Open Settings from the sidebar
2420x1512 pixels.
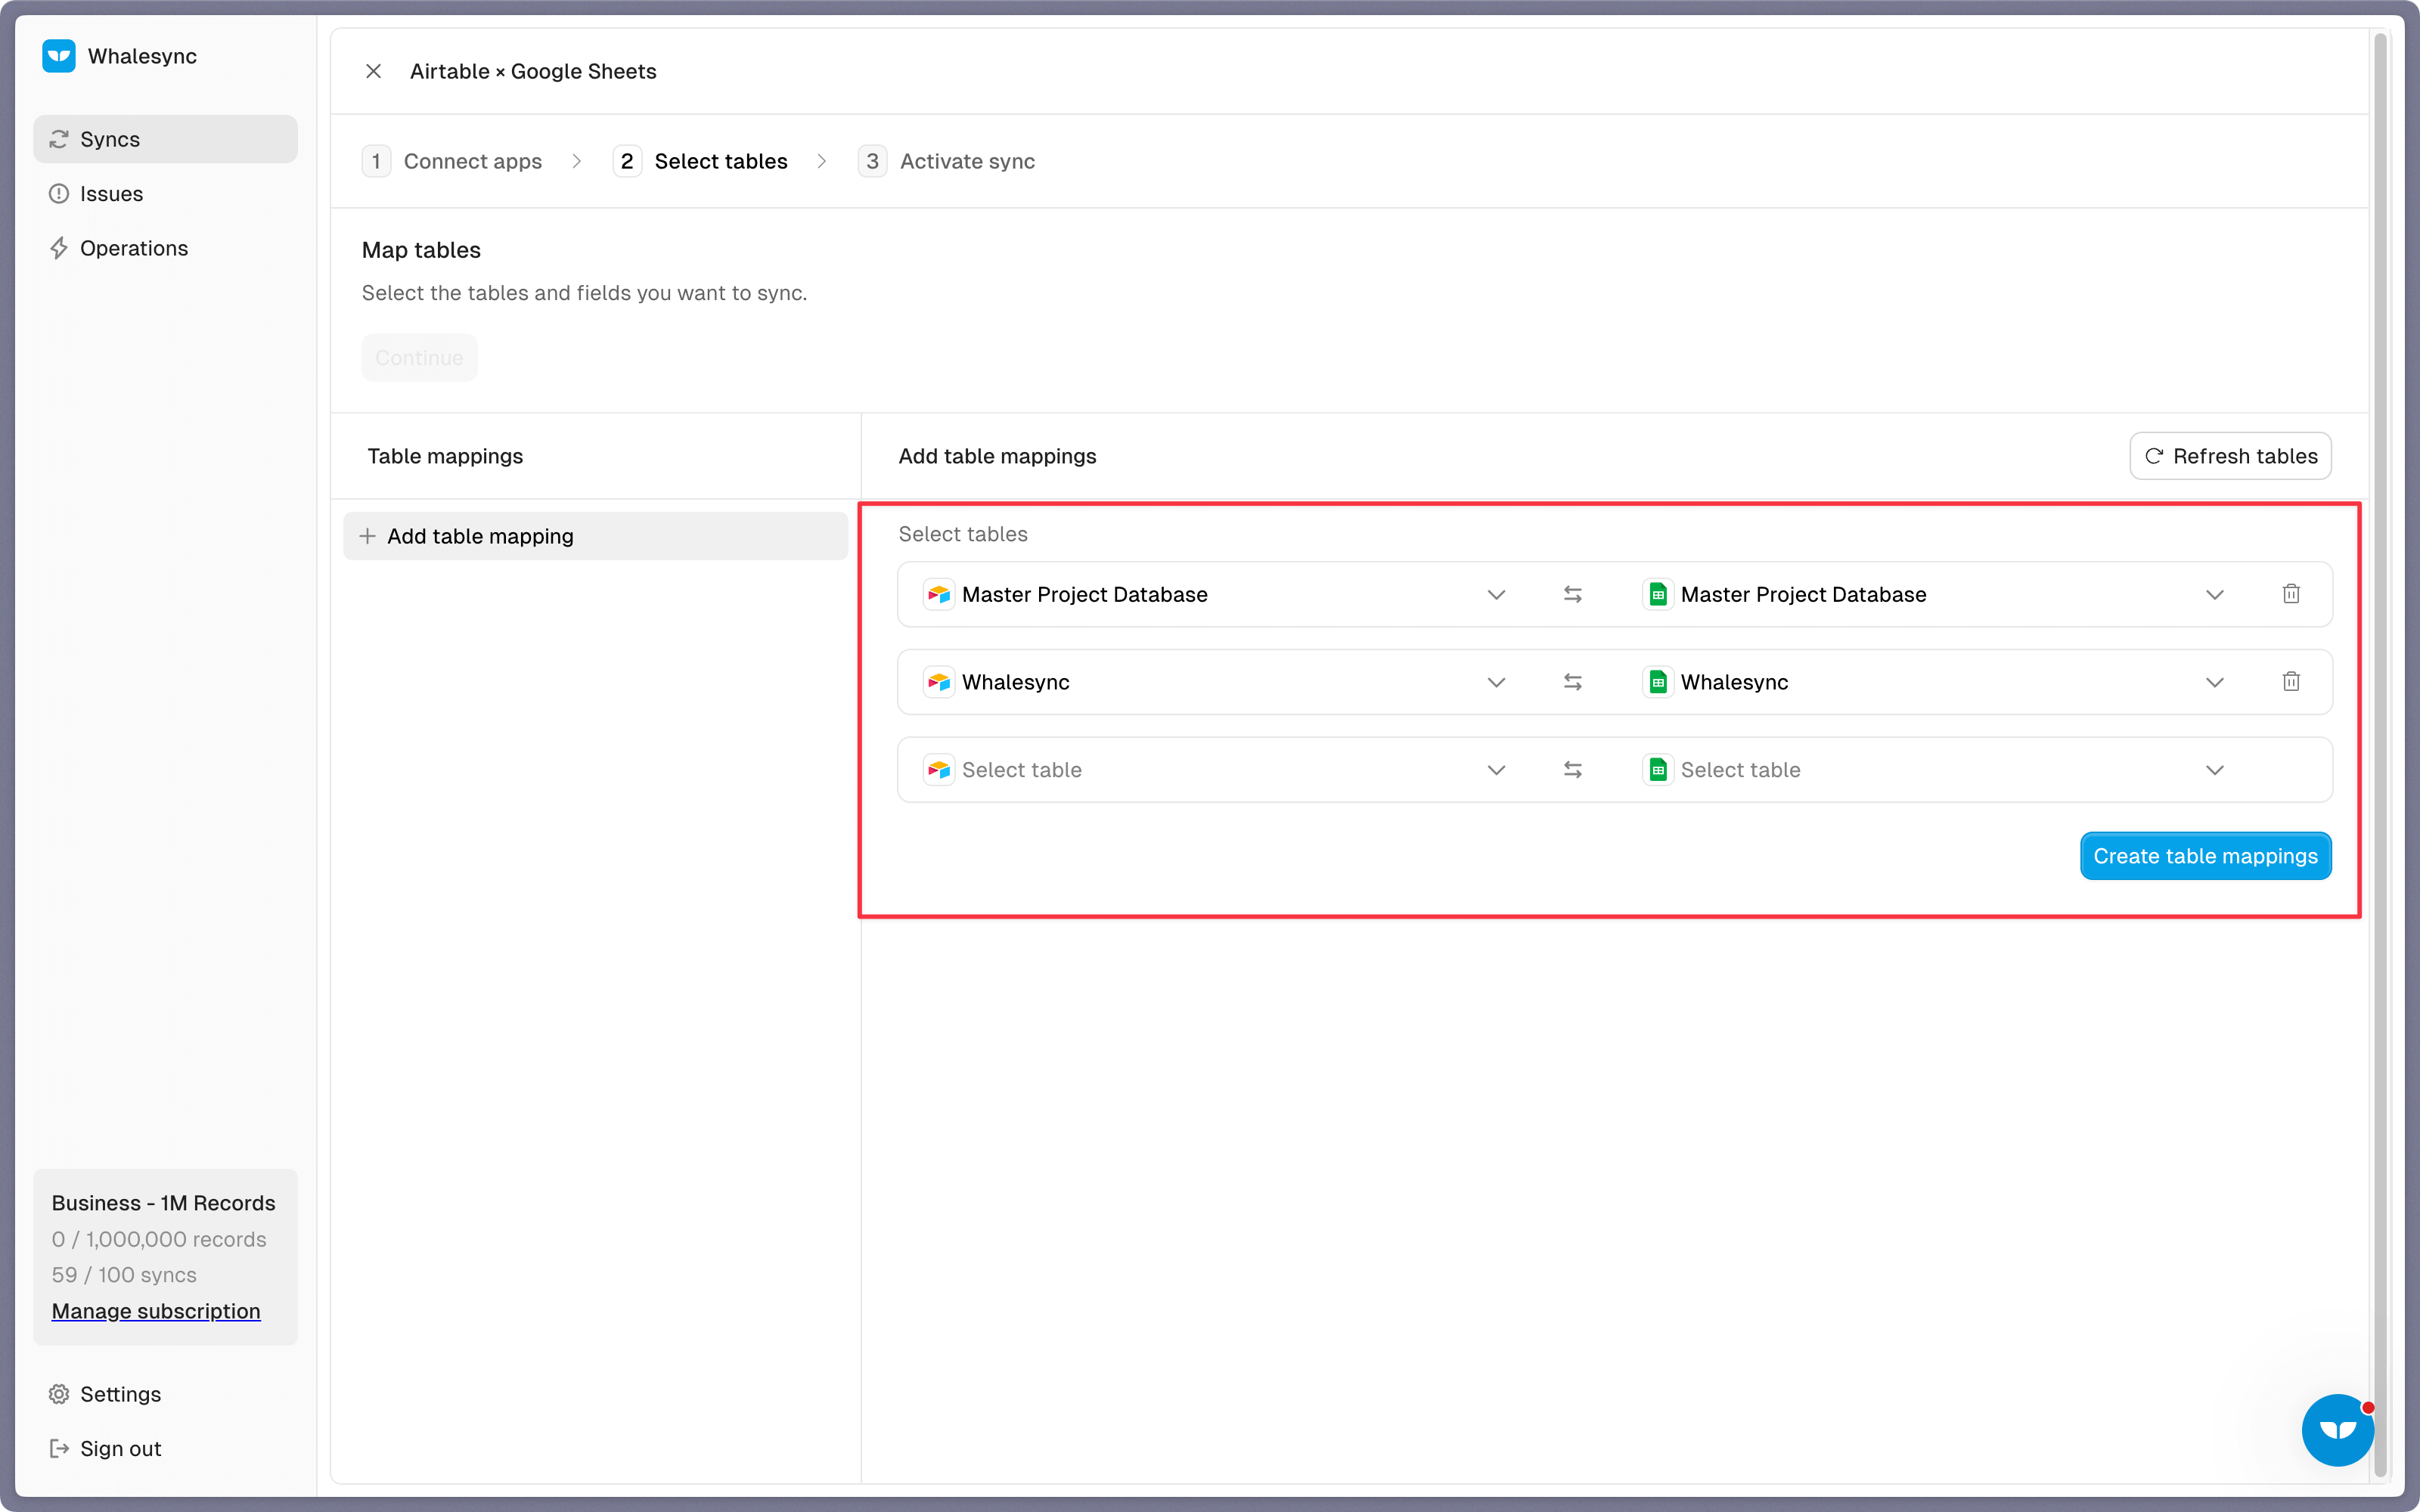coord(165,1394)
